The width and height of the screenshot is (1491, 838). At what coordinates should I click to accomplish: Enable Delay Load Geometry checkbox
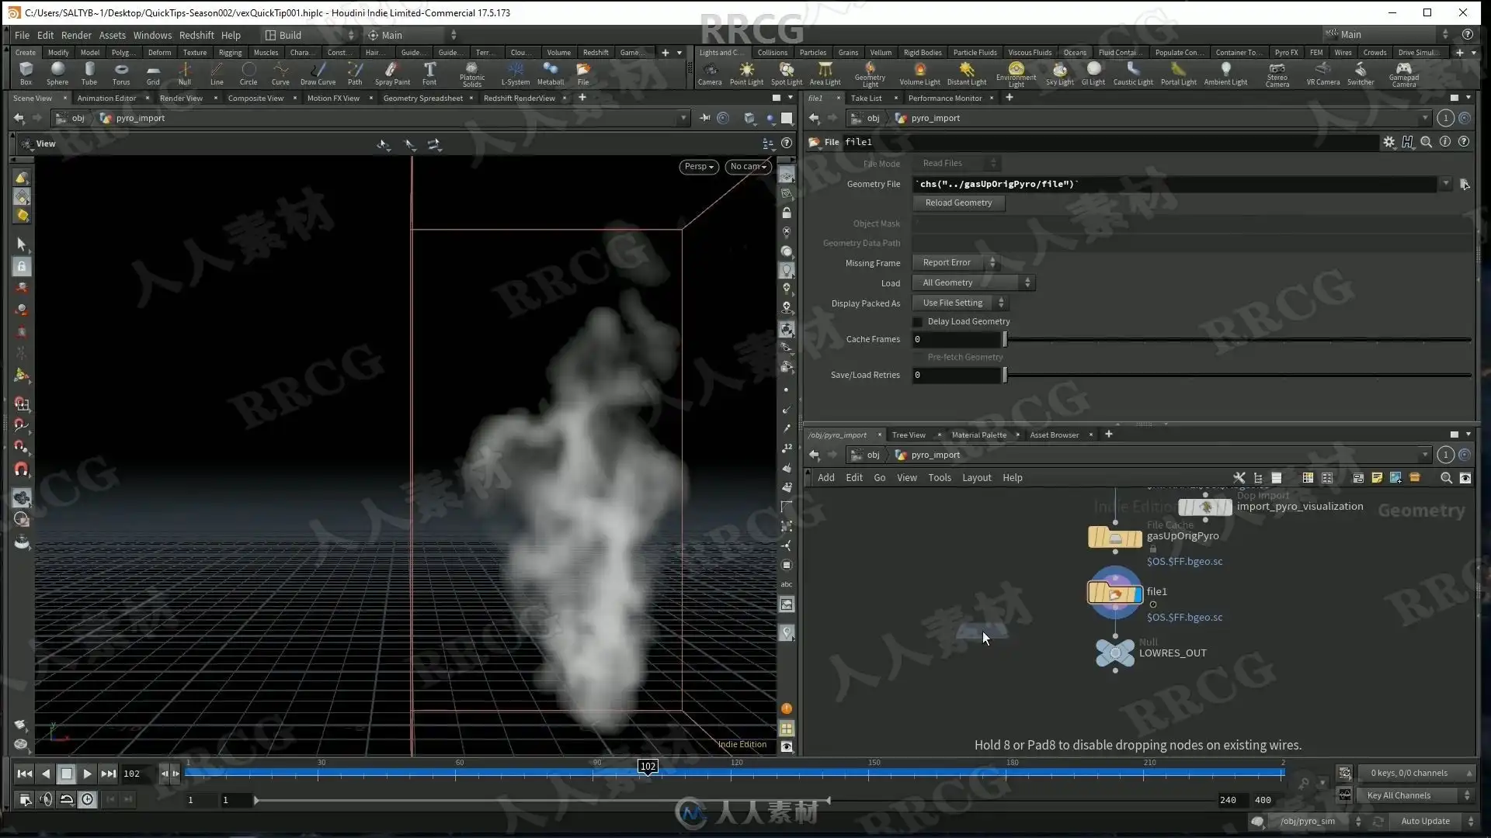[x=918, y=321]
